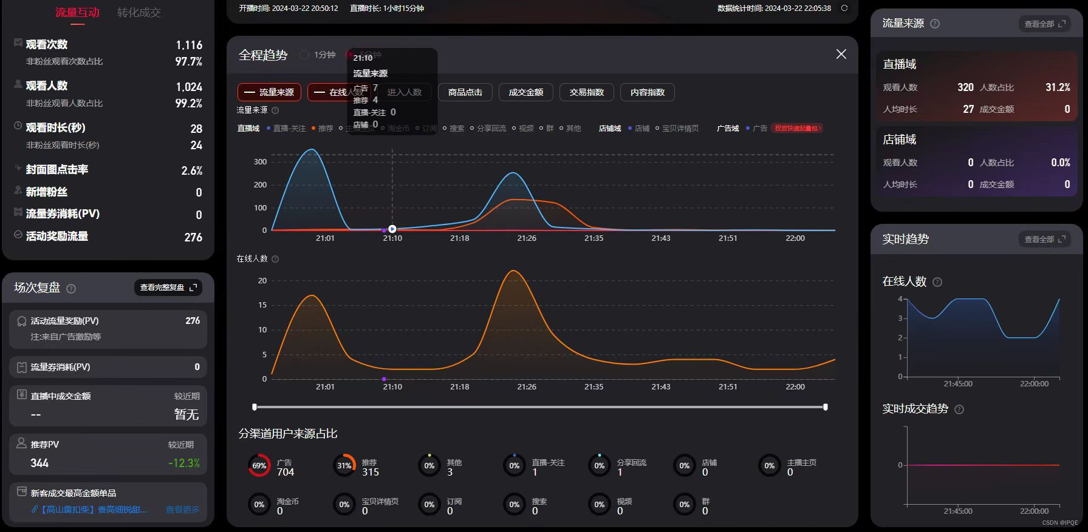Click 开播时间 2024-03-22 20:50:12 text

coord(289,8)
